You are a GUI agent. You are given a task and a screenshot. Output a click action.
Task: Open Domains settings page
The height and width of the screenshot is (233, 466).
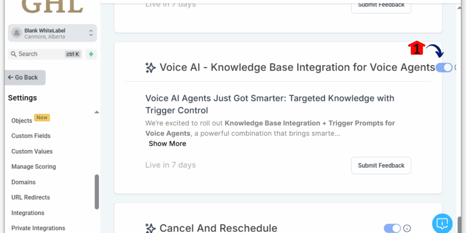click(24, 182)
